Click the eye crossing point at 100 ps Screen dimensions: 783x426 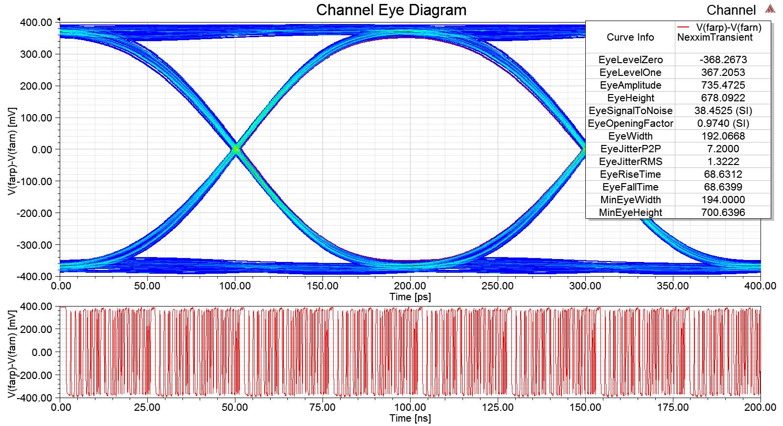(236, 148)
